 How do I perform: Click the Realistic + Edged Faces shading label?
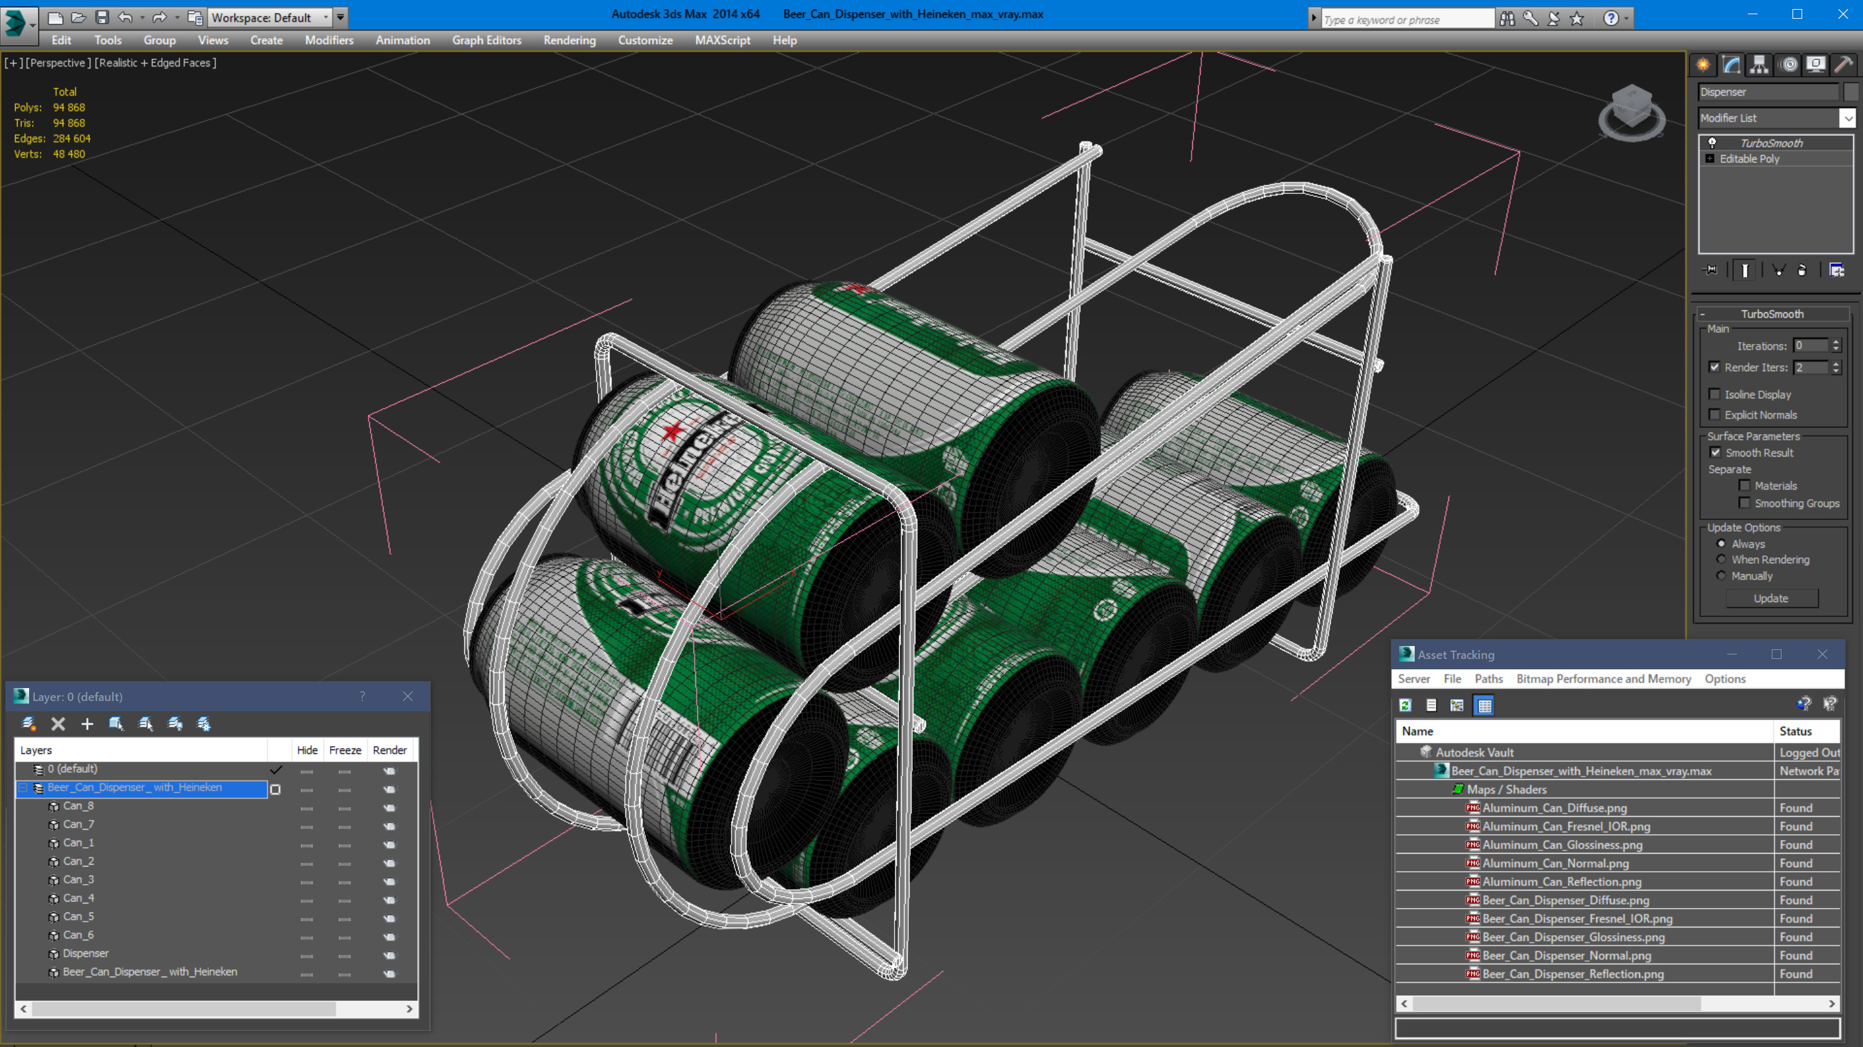coord(155,63)
